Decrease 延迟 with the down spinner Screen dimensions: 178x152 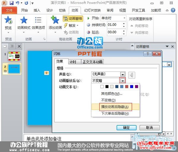click(124, 34)
